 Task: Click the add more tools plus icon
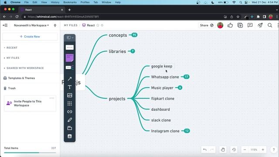70,136
